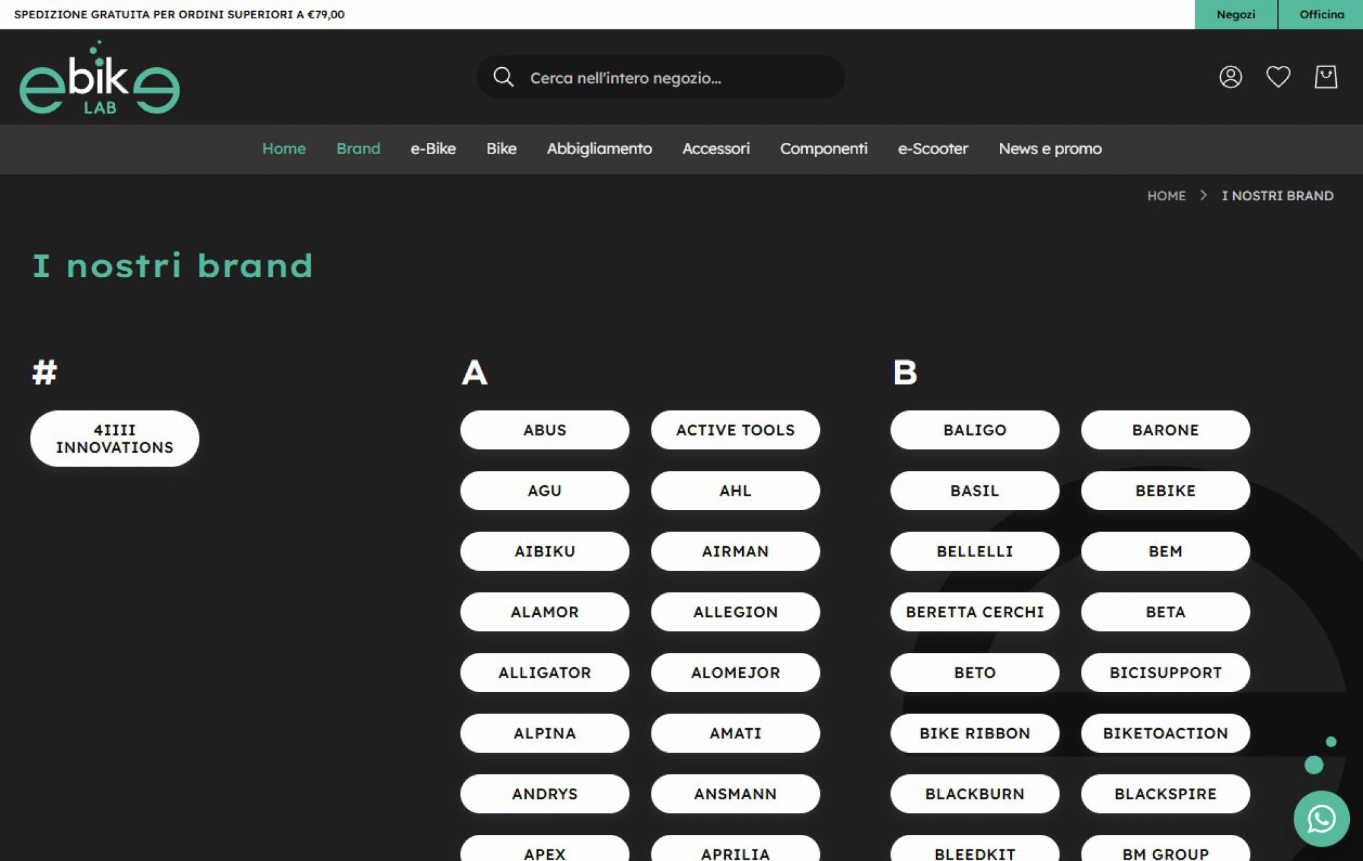Select the BARONE brand

point(1166,430)
